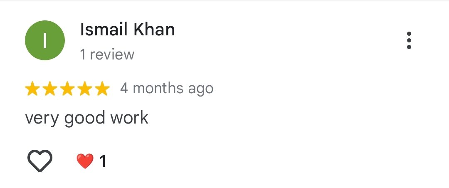Click the first yellow rating star
This screenshot has width=449, height=188.
[x=32, y=89]
